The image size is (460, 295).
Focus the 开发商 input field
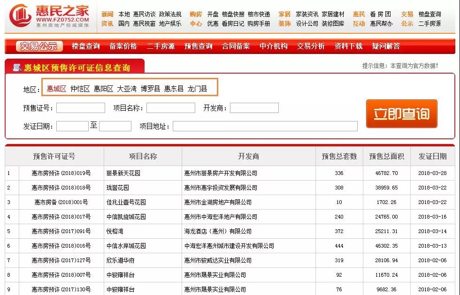(x=254, y=108)
